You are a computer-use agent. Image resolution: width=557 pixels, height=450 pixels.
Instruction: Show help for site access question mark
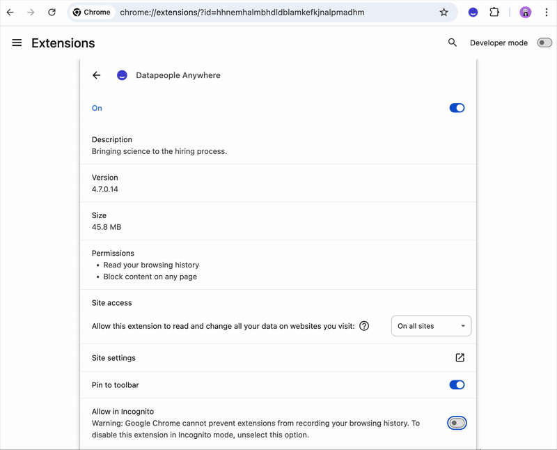pos(364,326)
